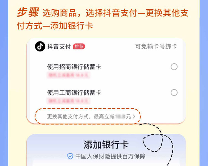Click the red 推荐 badge
Screen dimensions: 208x166
point(79,46)
